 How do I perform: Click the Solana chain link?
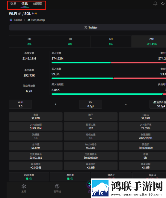(x=18, y=20)
